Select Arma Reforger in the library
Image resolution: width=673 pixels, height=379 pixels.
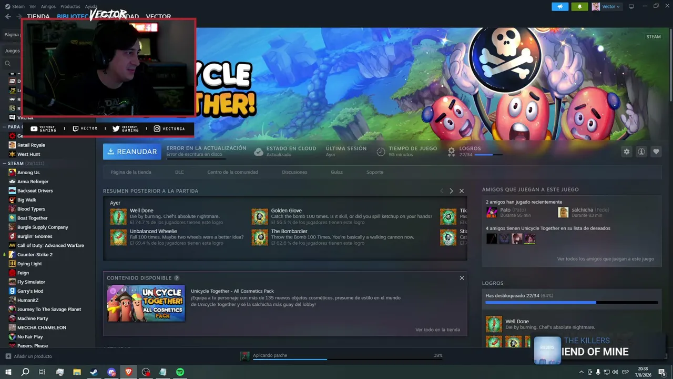click(33, 182)
